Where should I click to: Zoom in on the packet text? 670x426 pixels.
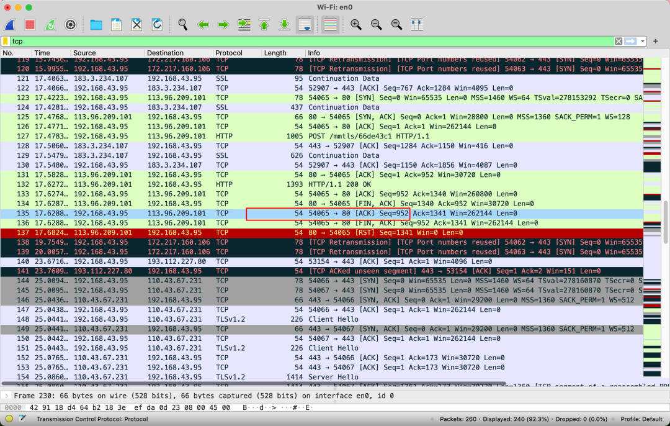(x=356, y=25)
